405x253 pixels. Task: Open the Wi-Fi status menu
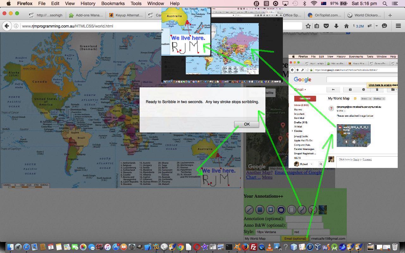coord(314,3)
